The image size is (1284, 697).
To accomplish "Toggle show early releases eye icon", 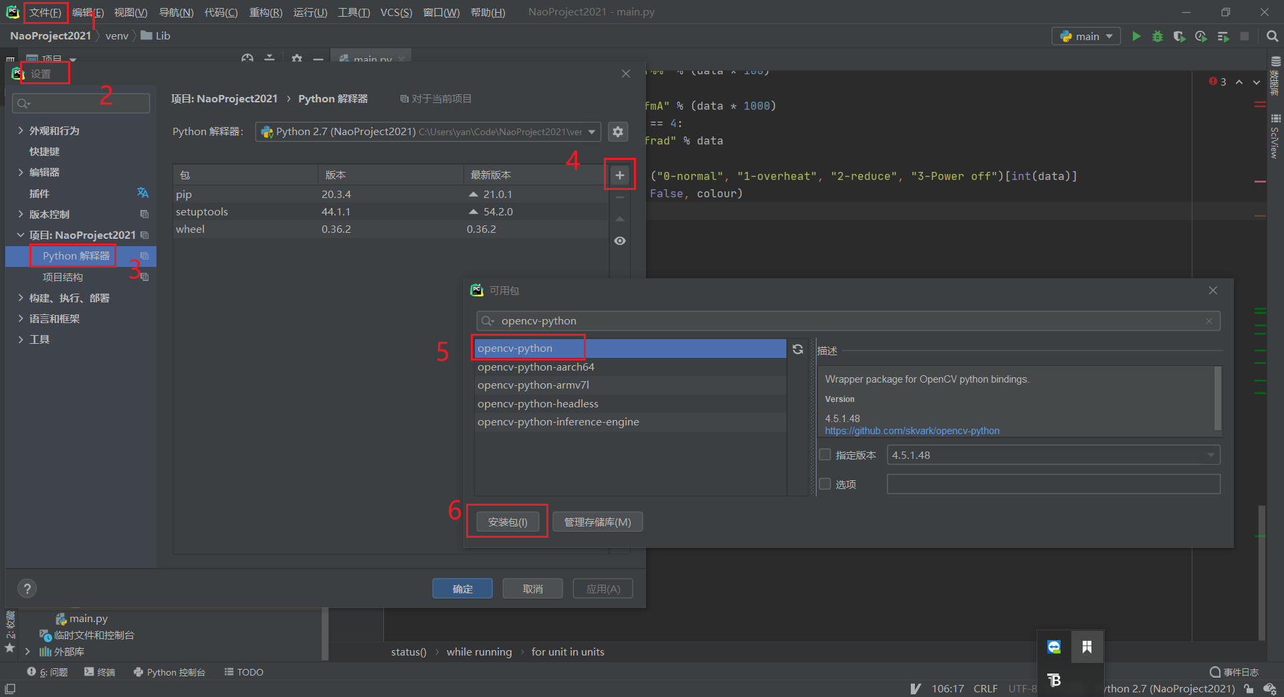I will click(x=620, y=241).
